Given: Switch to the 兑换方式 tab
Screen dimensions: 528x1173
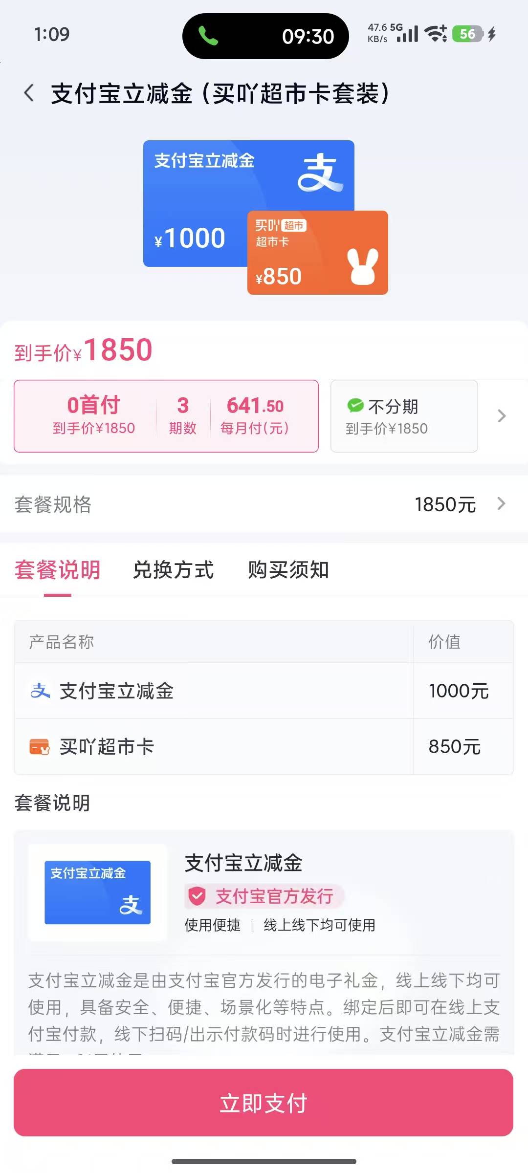Looking at the screenshot, I should [173, 570].
